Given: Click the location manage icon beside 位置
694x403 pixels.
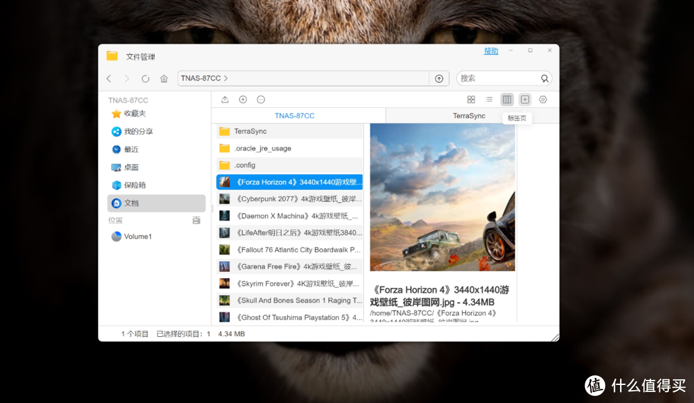Looking at the screenshot, I should [x=197, y=220].
